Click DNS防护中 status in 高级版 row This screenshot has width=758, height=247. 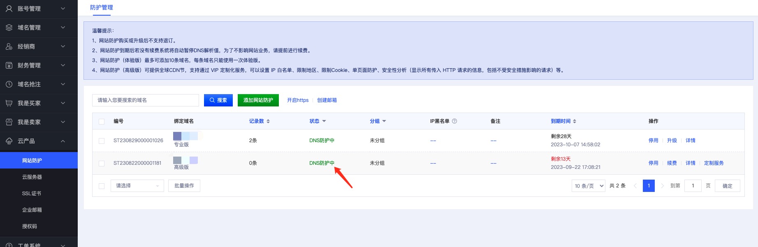pyautogui.click(x=322, y=163)
